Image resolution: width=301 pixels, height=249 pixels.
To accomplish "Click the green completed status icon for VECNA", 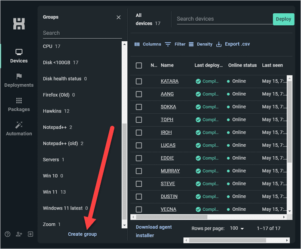I will pos(198,210).
